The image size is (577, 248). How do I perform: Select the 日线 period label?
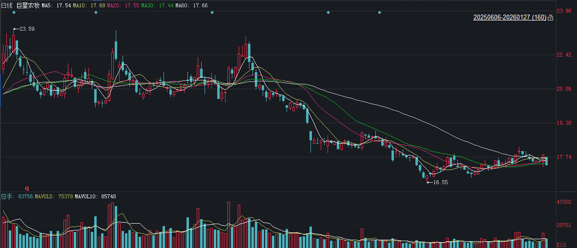tap(6, 5)
